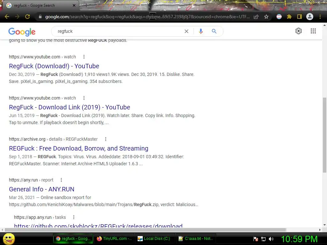Click the forward navigation arrow
Screen dimensions: 327x245
tap(17, 17)
